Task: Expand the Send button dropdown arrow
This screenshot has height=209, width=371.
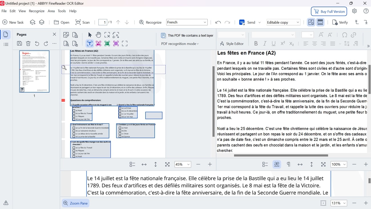Action: pos(259,22)
